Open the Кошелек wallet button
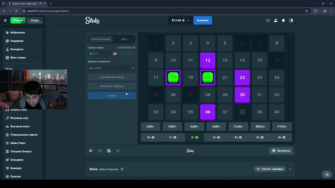Screen dimensions: 335x188 click(x=203, y=20)
